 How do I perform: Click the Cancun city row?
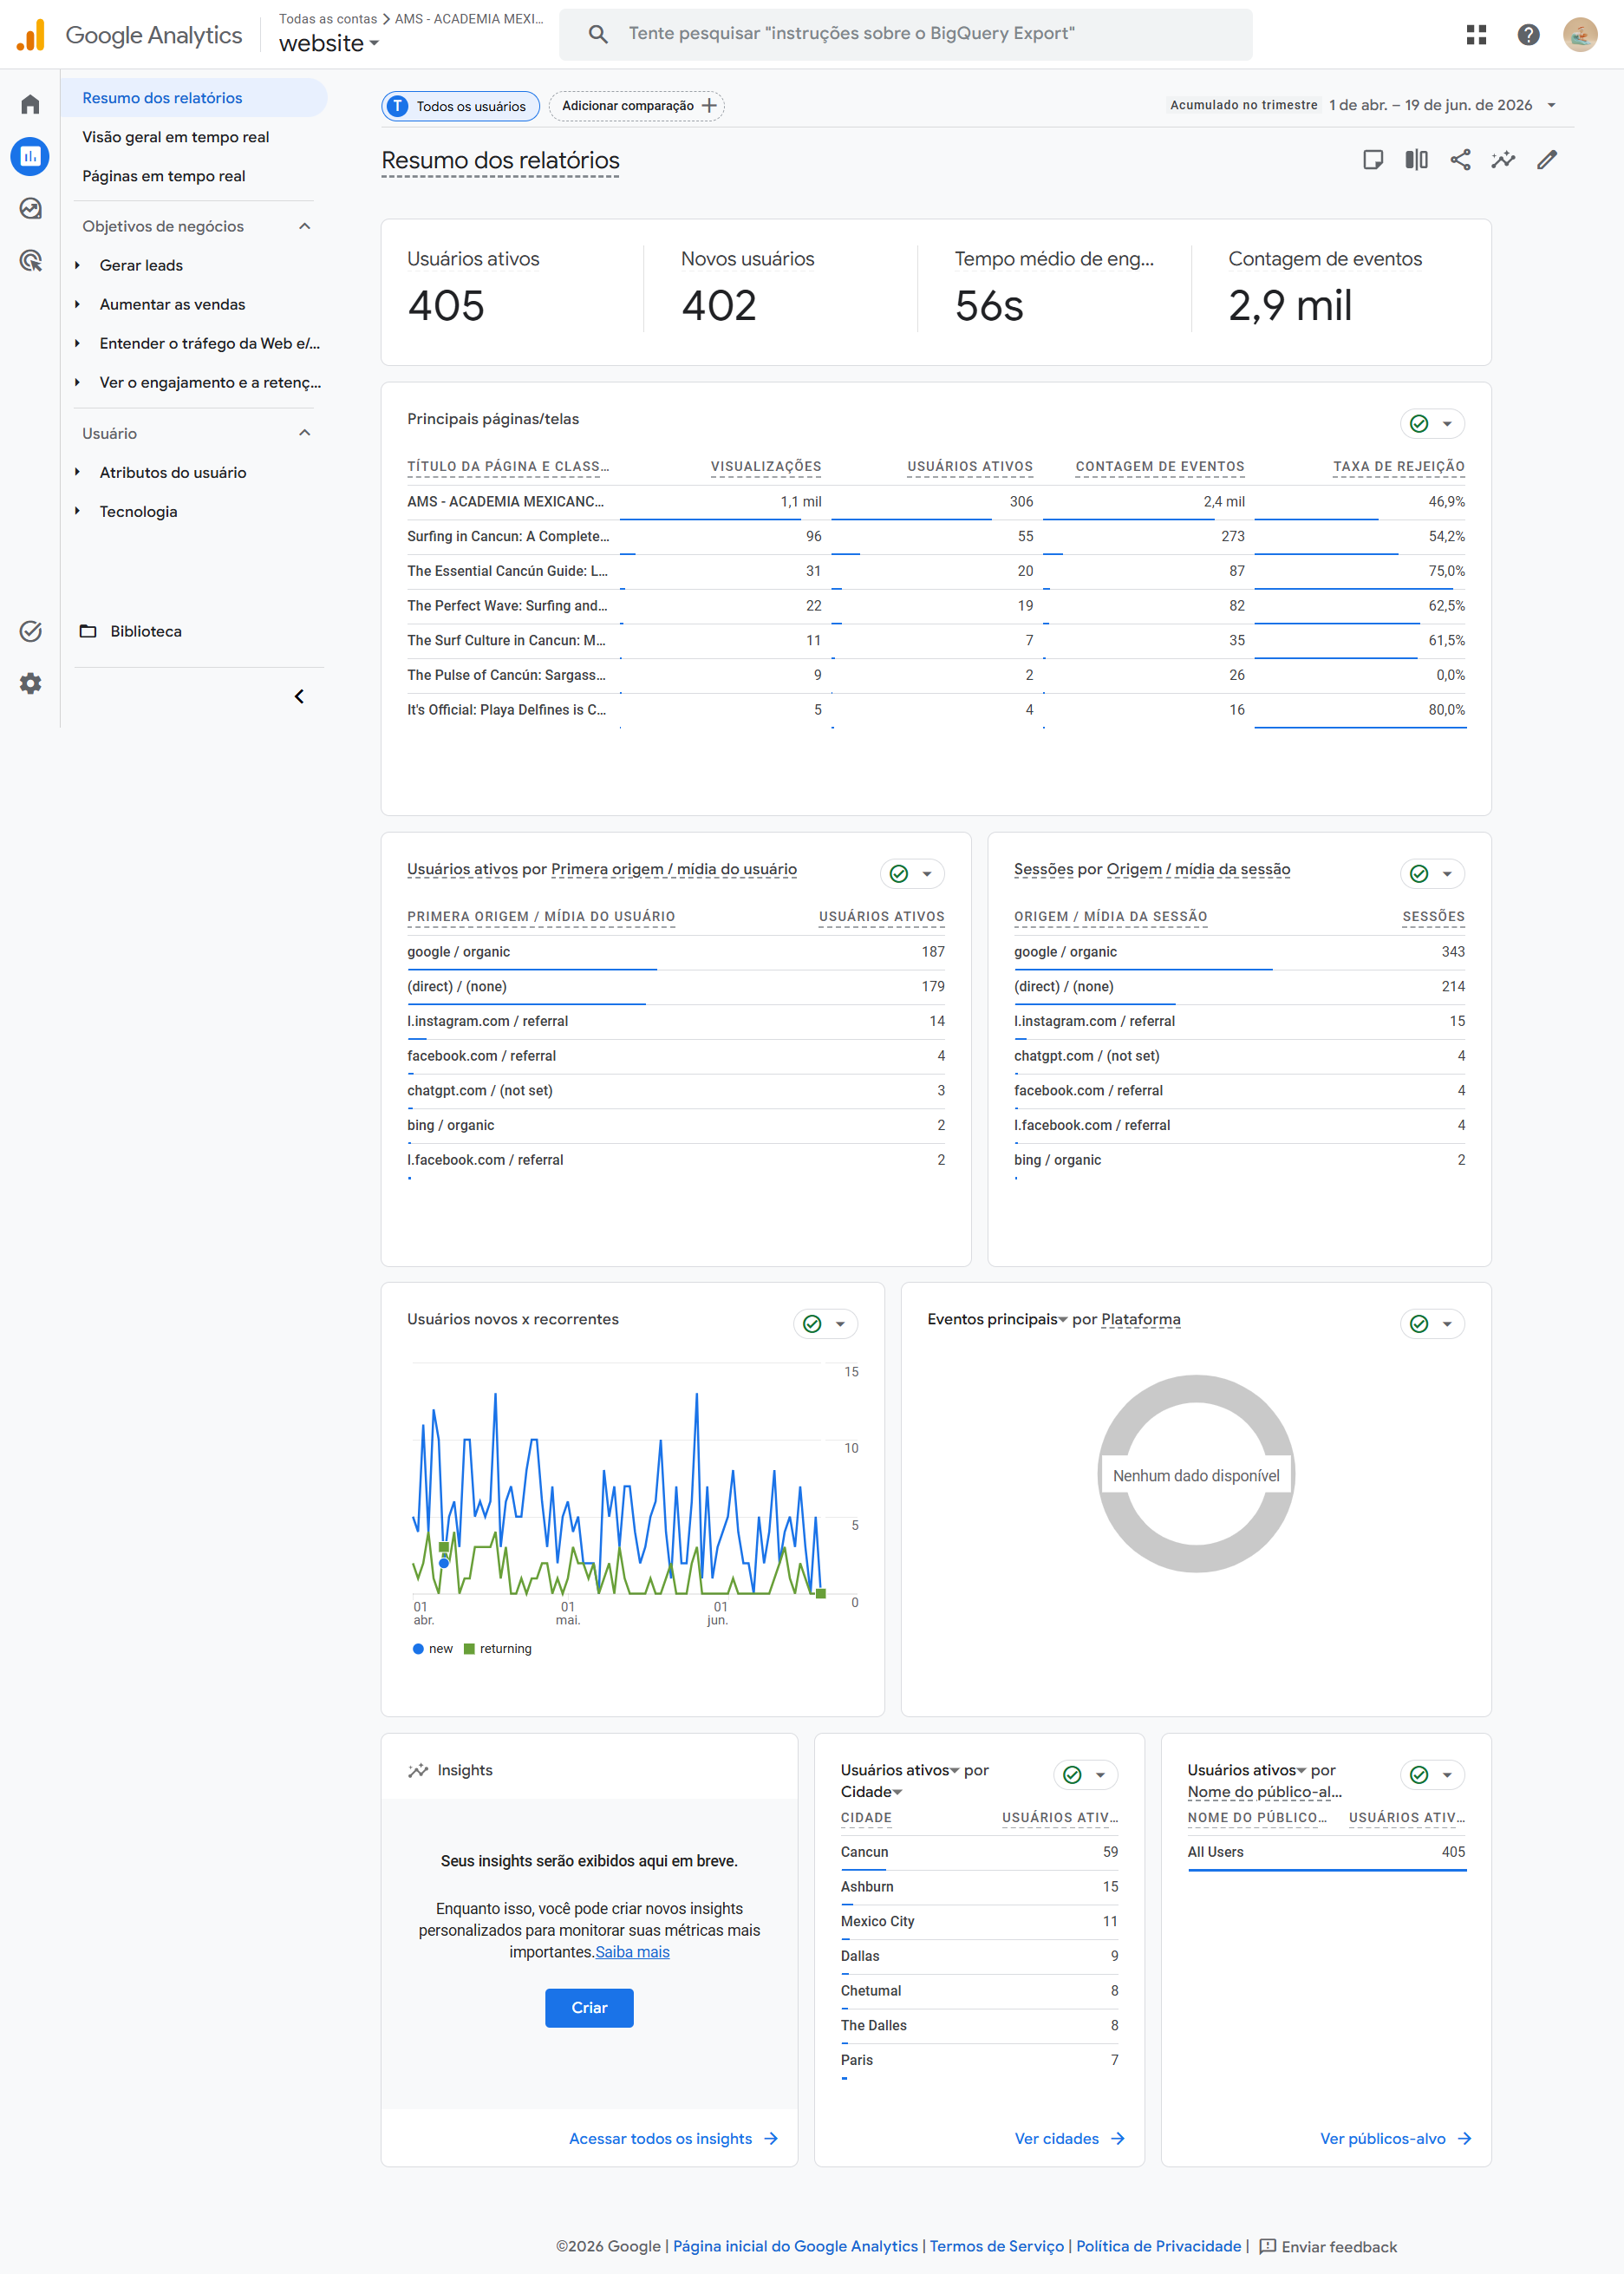[979, 1852]
